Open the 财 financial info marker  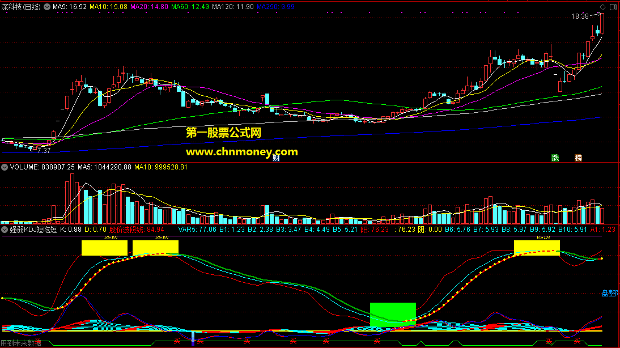(276, 158)
